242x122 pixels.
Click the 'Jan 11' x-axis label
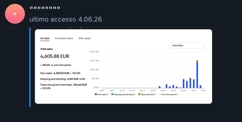click(122, 91)
